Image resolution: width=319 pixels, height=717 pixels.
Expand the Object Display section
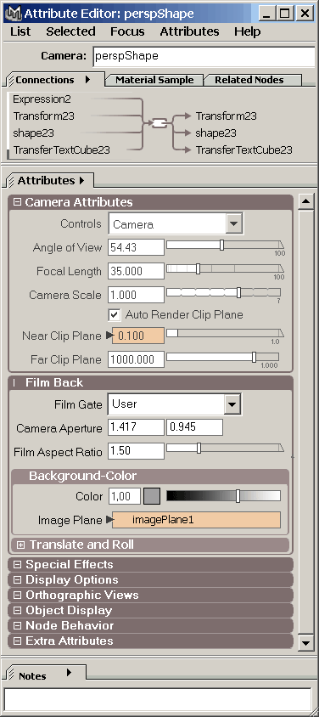(17, 611)
